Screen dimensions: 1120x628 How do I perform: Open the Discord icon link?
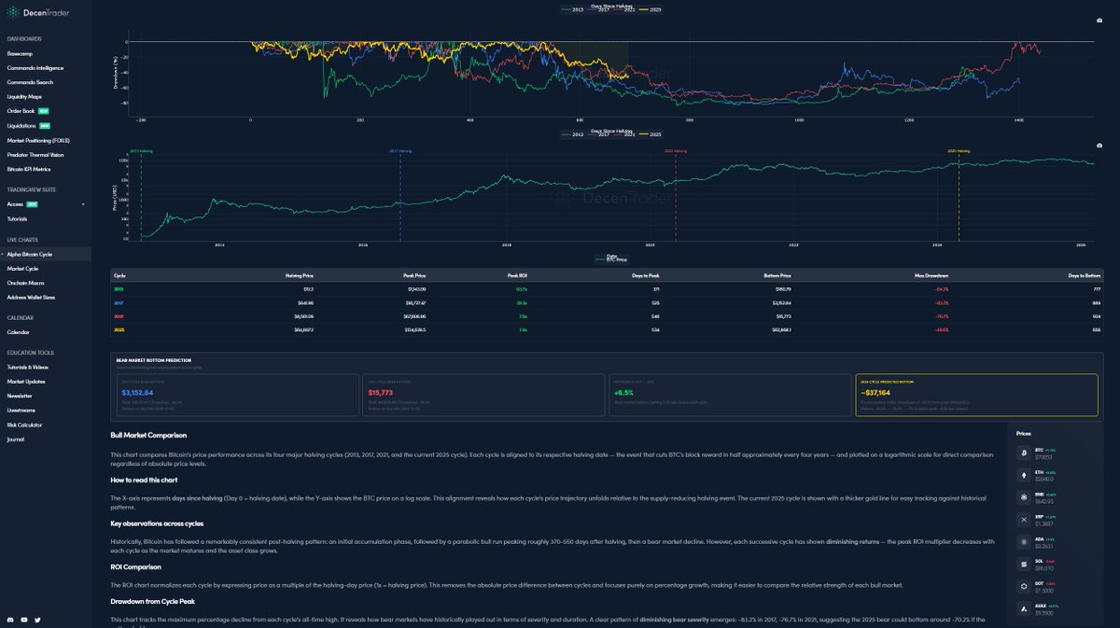click(10, 620)
